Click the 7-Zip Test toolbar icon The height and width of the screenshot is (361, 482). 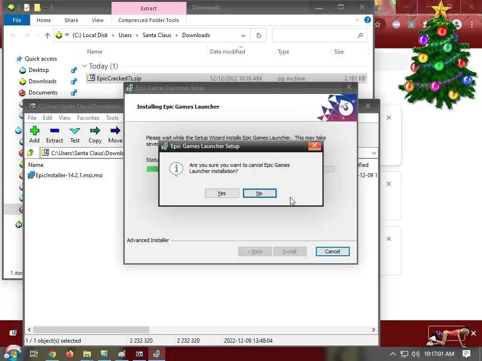click(75, 134)
